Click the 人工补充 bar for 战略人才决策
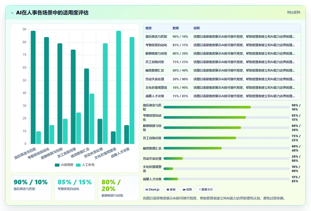 [132, 91]
